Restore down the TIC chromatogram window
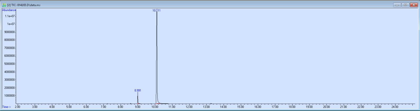Viewport: 420px width, 111px height. 405,5
